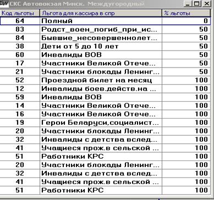This screenshot has height=200, width=214.
Task: Close the СКС Автовокзал Минск window
Action: 207,3
